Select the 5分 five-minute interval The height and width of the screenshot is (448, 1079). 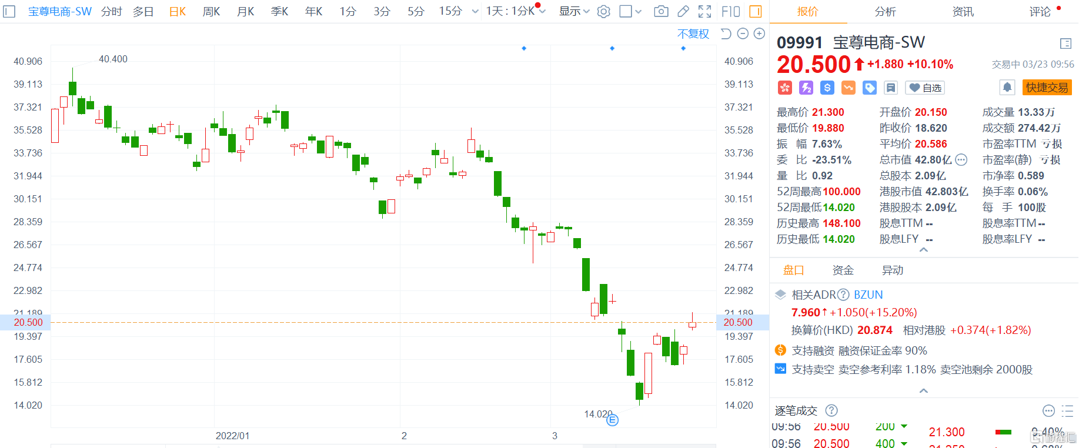[416, 11]
